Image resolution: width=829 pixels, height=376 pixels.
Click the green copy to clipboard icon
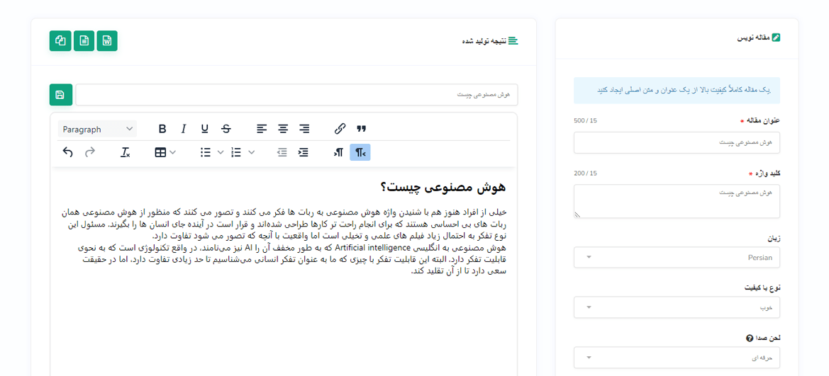coord(60,41)
